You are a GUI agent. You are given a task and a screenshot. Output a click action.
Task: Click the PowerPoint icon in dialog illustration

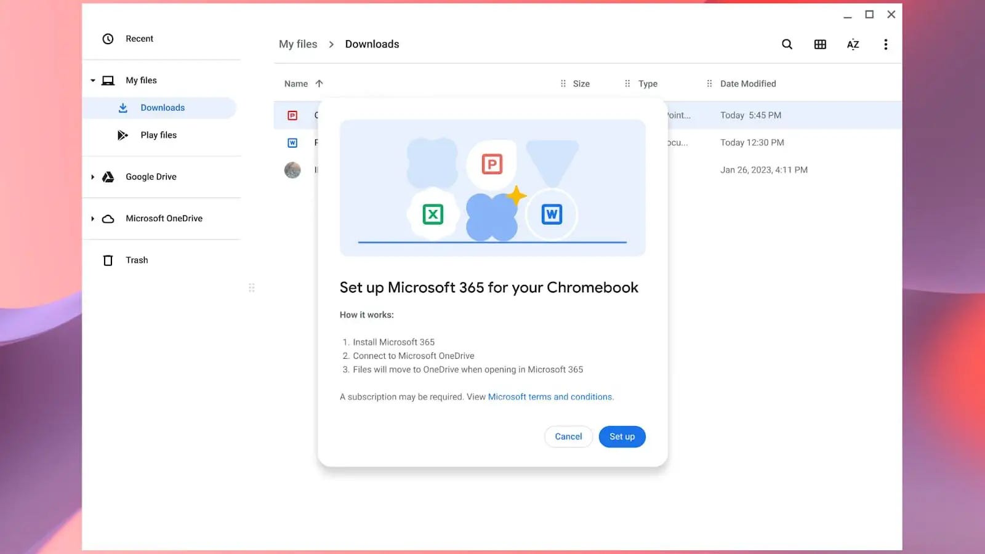(x=492, y=164)
